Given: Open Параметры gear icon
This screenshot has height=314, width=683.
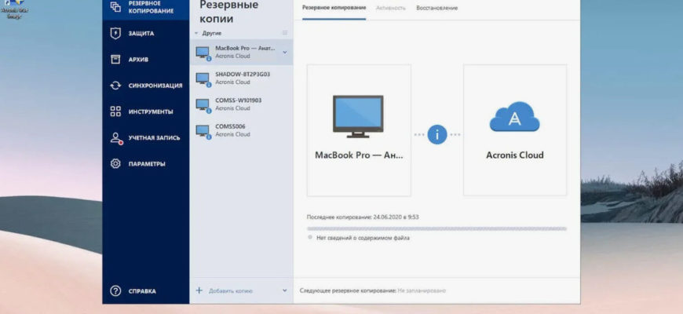Looking at the screenshot, I should (115, 164).
